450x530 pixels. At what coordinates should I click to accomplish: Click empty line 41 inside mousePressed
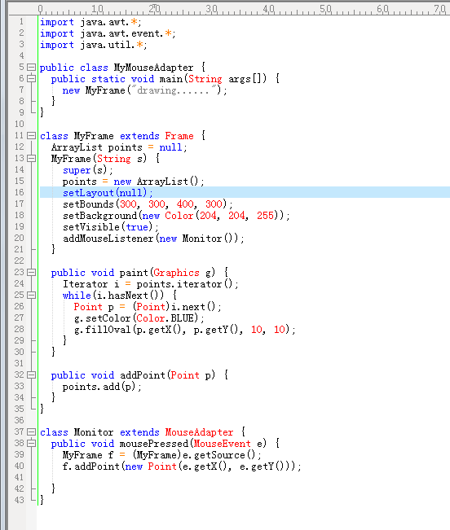245,478
